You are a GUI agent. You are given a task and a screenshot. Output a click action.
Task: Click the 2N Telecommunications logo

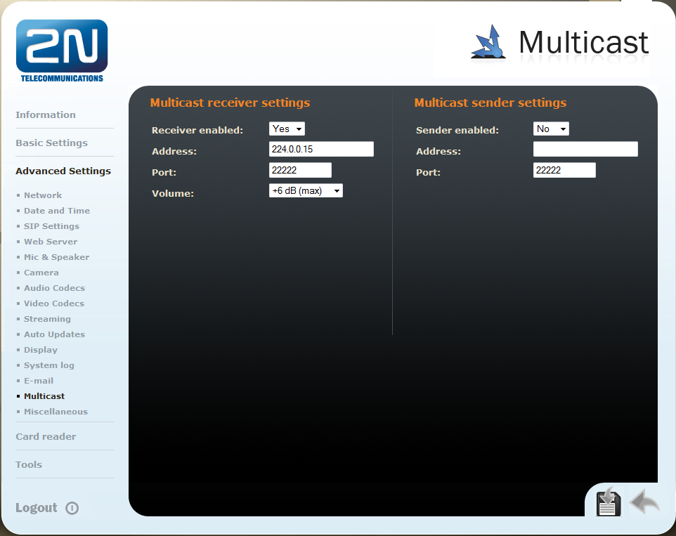(x=62, y=50)
